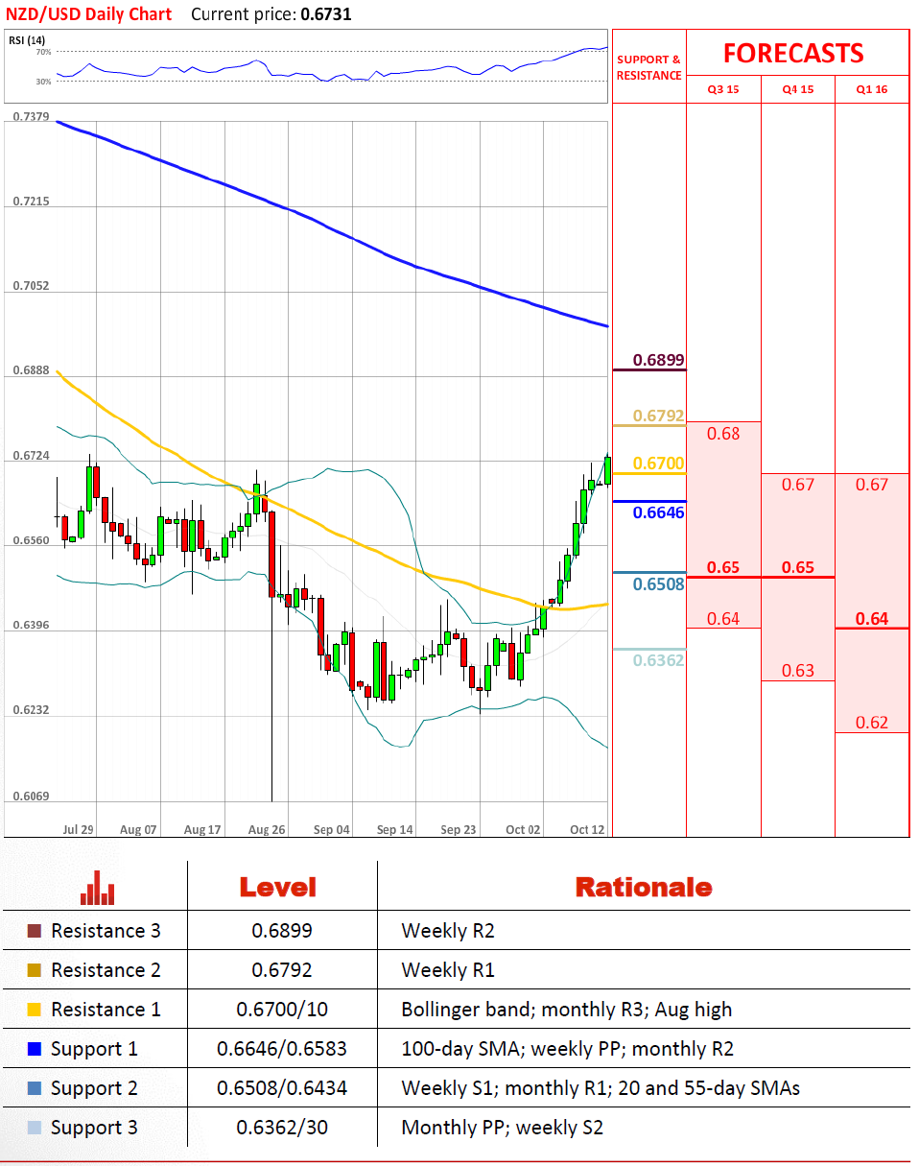Click the Monthly PP; weekly S2 rationale
Image resolution: width=919 pixels, height=1166 pixels.
[x=503, y=1128]
